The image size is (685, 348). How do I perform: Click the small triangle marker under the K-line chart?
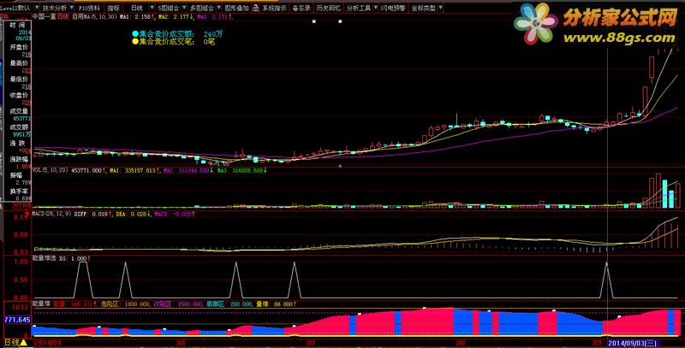(340, 166)
